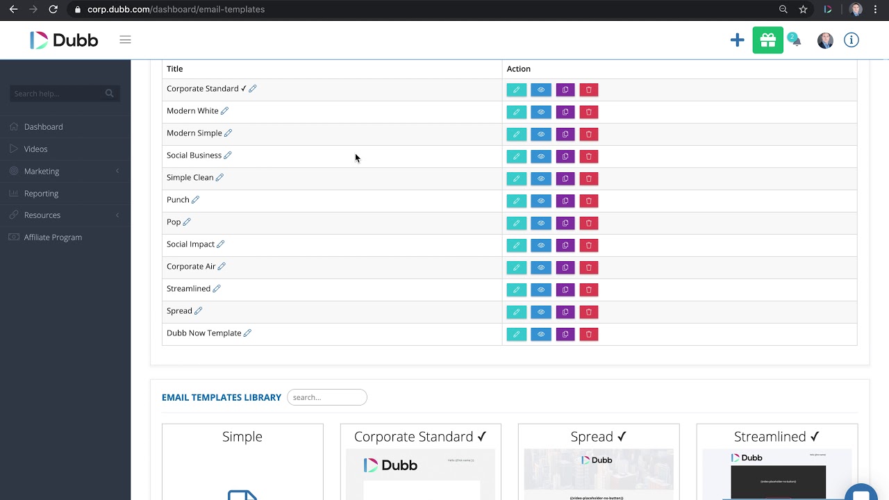Open Videos in the sidebar
This screenshot has width=889, height=500.
[36, 149]
